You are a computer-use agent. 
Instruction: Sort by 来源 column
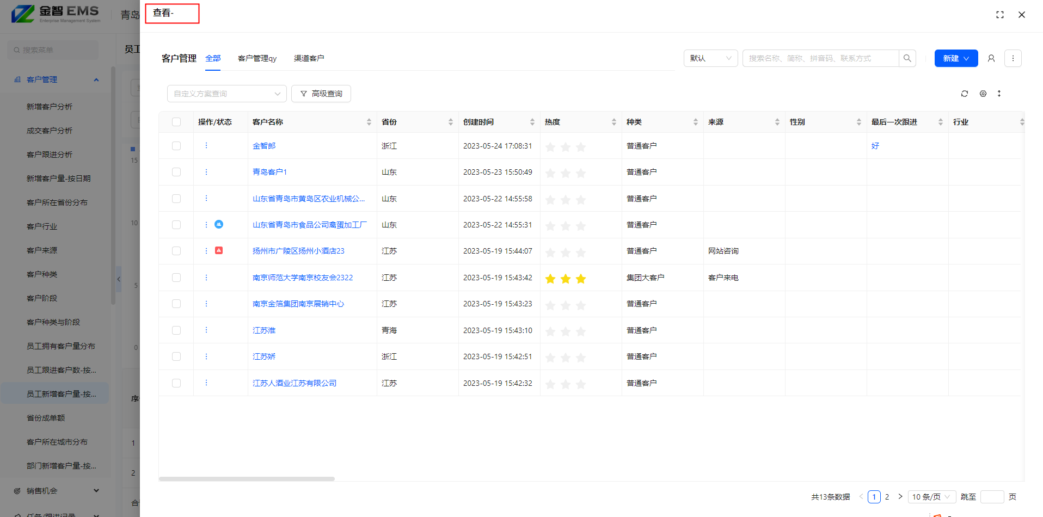(x=777, y=122)
